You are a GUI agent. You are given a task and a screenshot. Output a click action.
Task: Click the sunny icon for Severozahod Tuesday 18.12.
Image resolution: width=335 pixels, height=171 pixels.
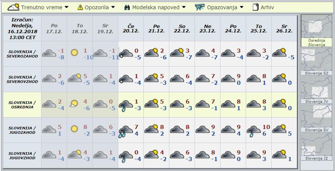[74, 53]
